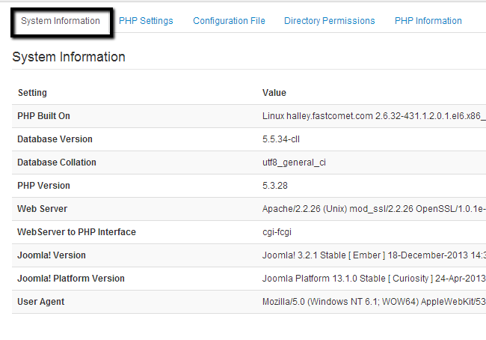Click the PHP Version row label
The height and width of the screenshot is (340, 486).
(x=43, y=186)
